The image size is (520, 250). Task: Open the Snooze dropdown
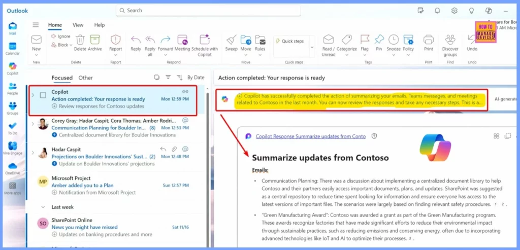(394, 55)
